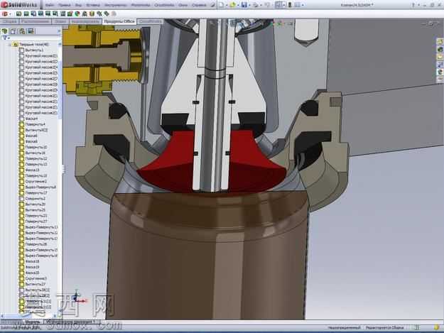The image size is (444, 333).
Task: Open the Окно menu
Action: pyautogui.click(x=183, y=5)
